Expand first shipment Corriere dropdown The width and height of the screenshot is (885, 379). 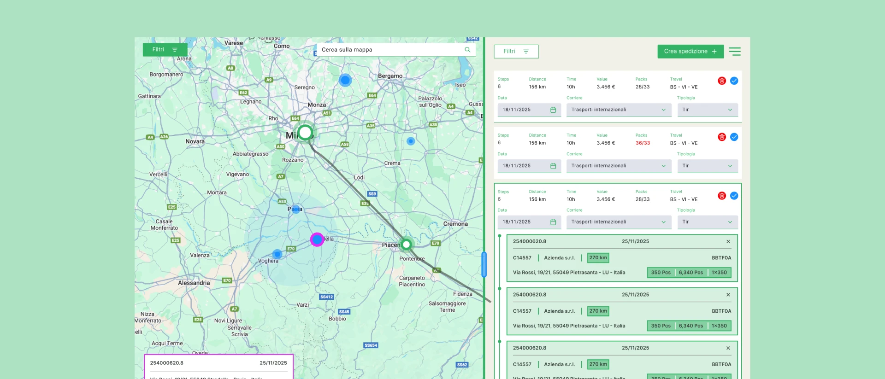619,110
